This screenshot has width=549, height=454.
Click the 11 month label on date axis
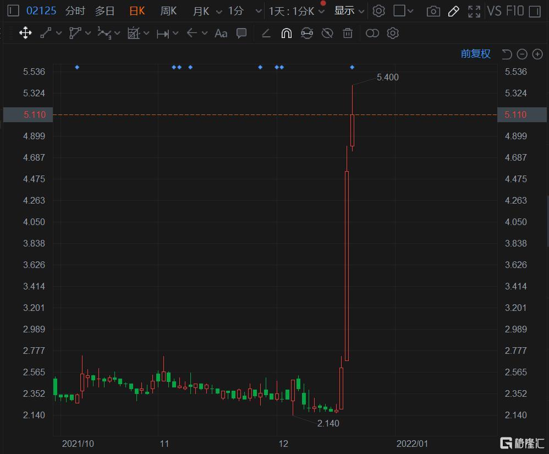[x=164, y=444]
